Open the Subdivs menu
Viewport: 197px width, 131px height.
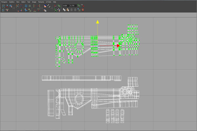click(x=12, y=2)
